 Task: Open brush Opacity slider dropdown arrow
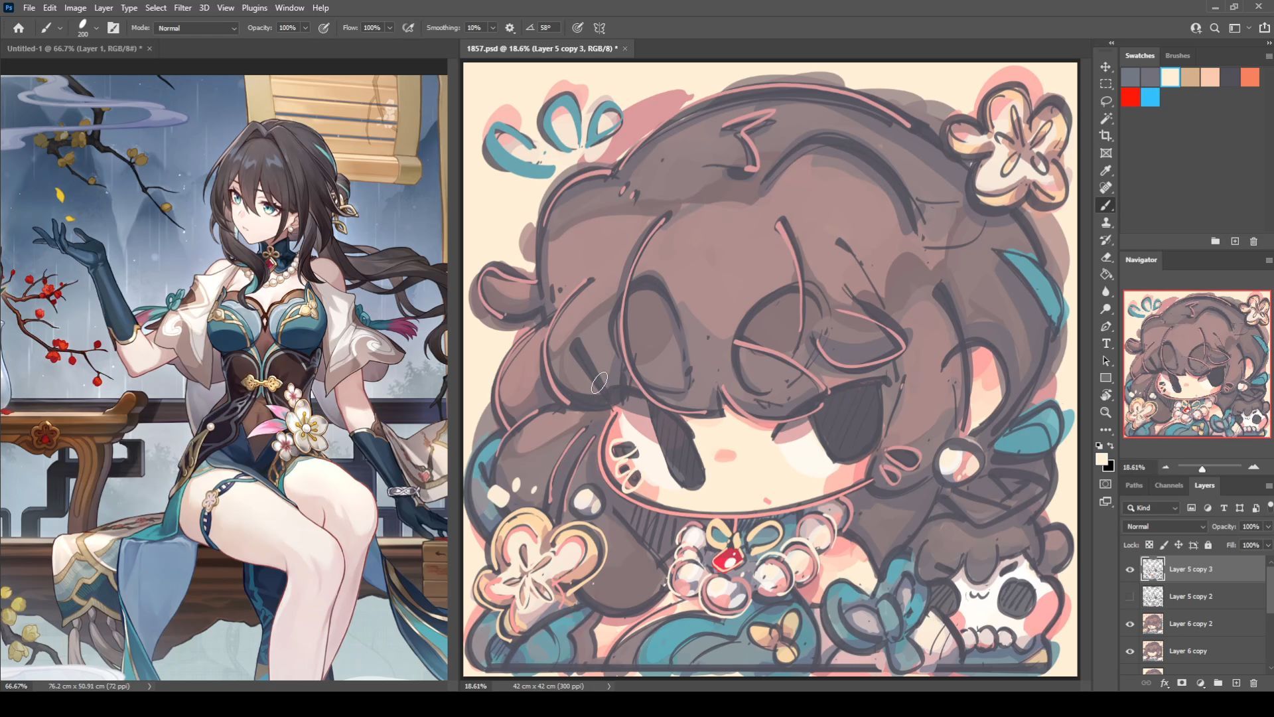click(x=305, y=28)
